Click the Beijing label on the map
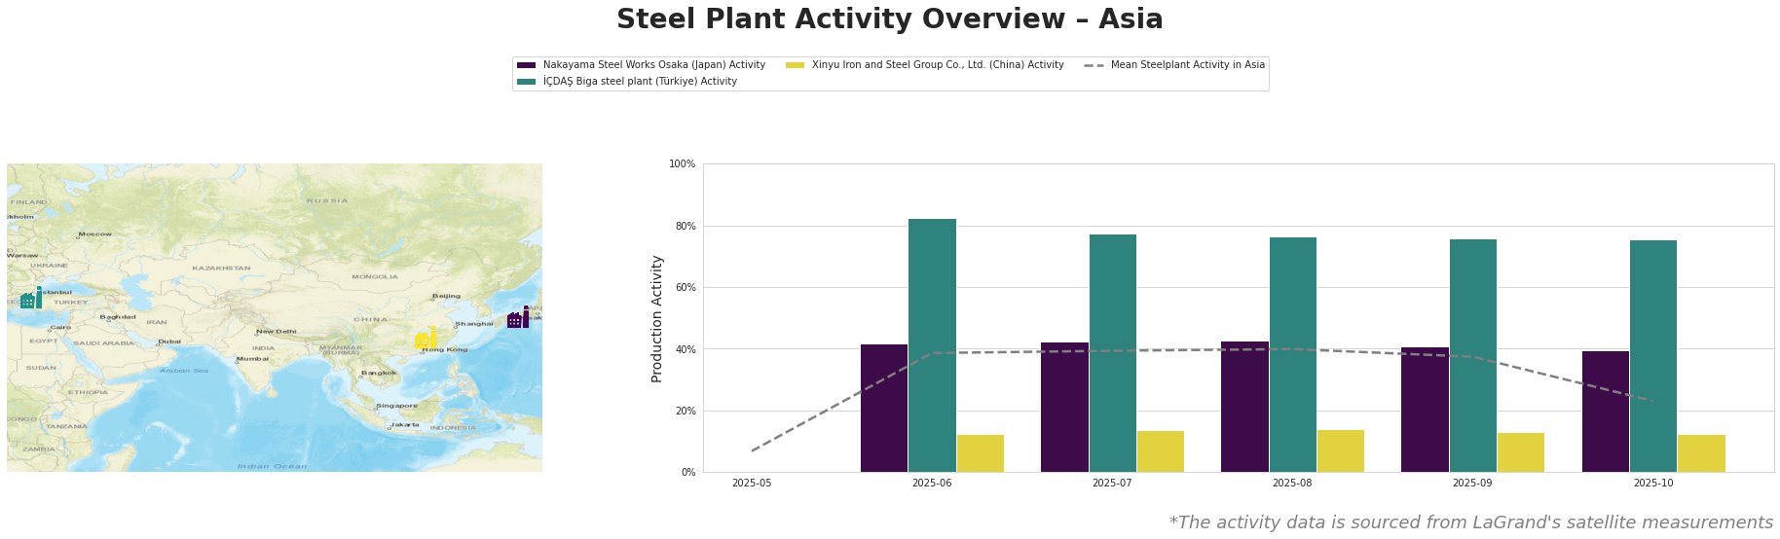Image resolution: width=1780 pixels, height=539 pixels. 446,296
